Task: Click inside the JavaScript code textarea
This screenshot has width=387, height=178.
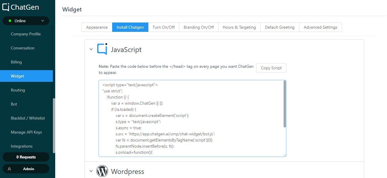Action: [192, 118]
